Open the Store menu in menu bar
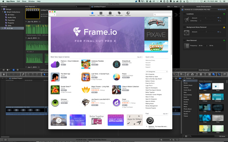 [24, 1]
